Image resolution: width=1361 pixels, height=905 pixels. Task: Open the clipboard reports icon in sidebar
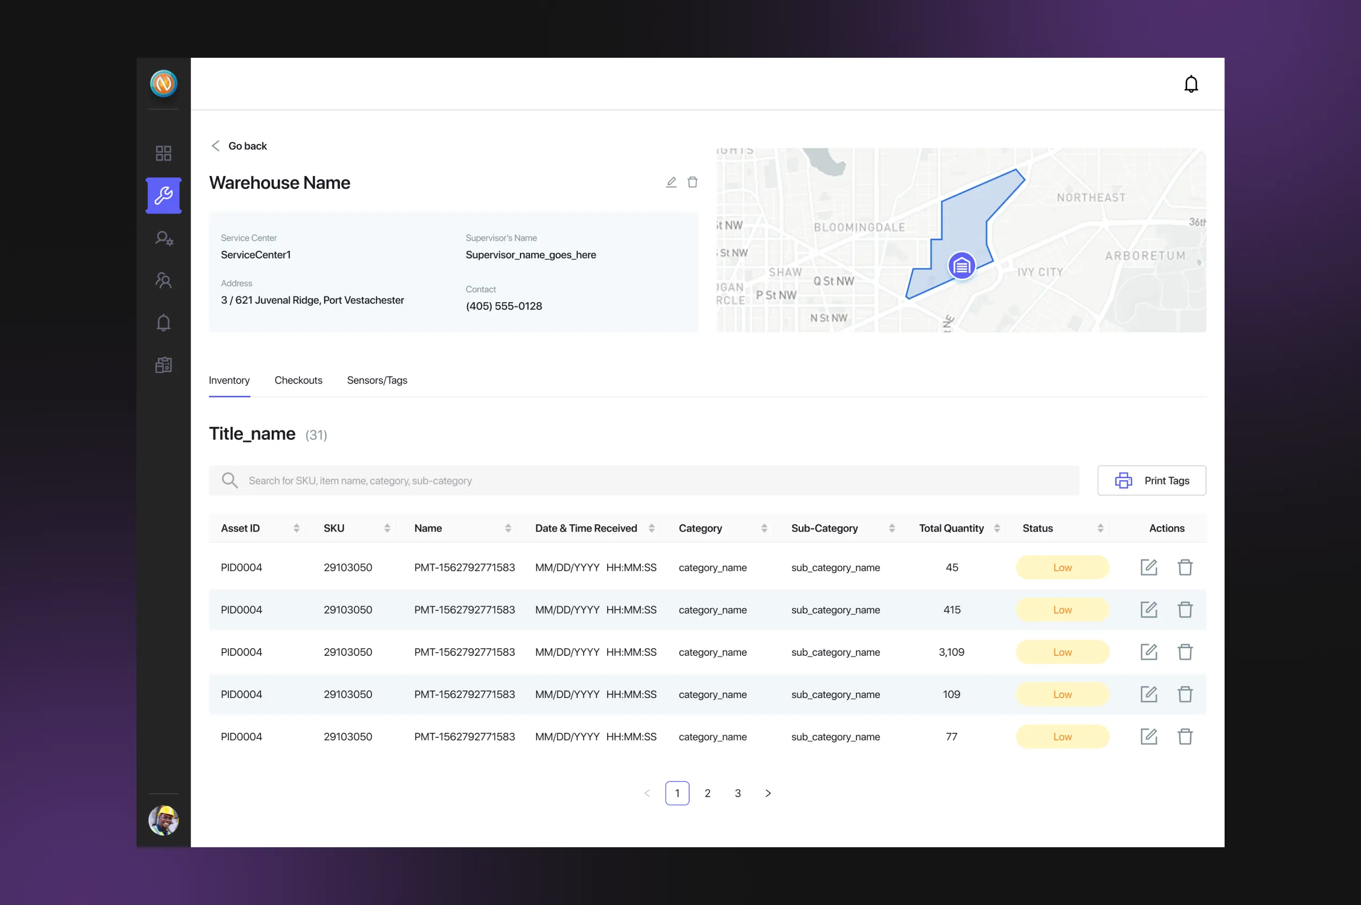(x=163, y=365)
